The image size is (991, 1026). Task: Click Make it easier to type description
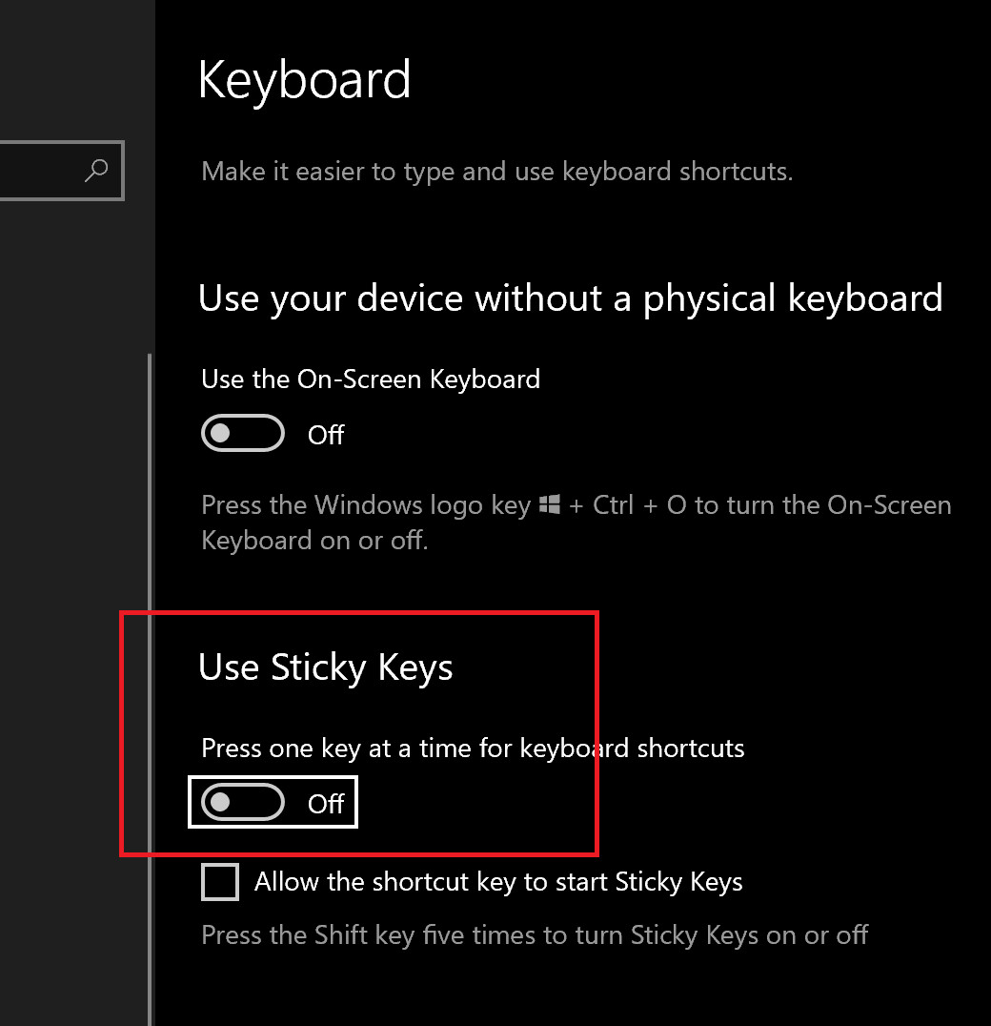[x=496, y=172]
